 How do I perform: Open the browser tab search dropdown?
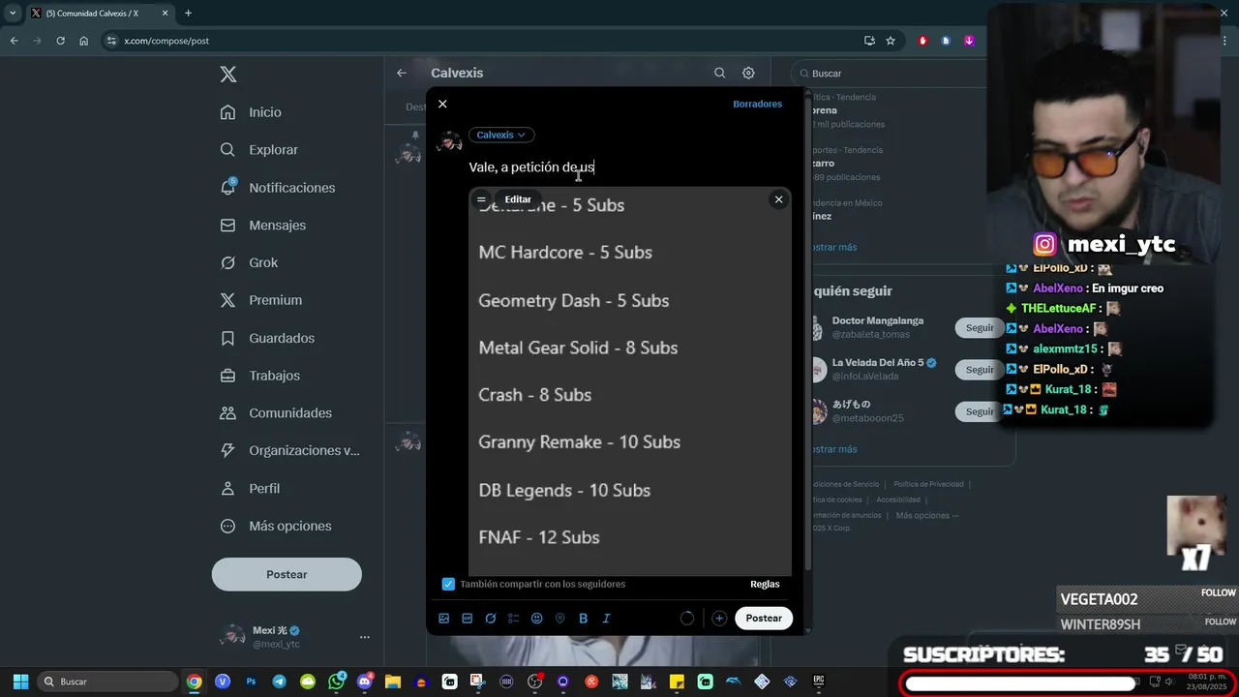[x=13, y=13]
